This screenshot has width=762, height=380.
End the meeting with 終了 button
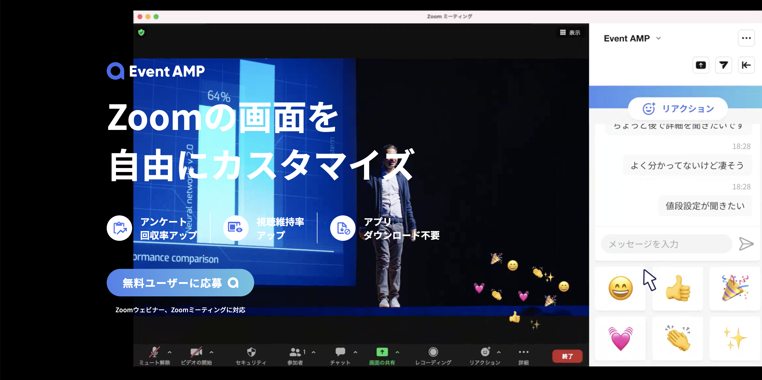click(567, 356)
